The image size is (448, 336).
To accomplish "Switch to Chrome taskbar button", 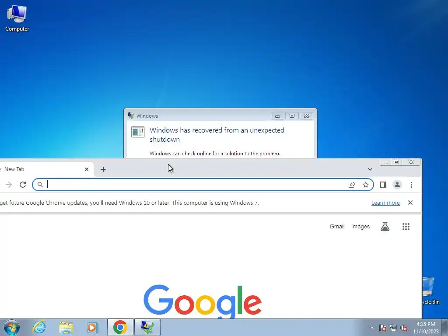I will coord(120,327).
